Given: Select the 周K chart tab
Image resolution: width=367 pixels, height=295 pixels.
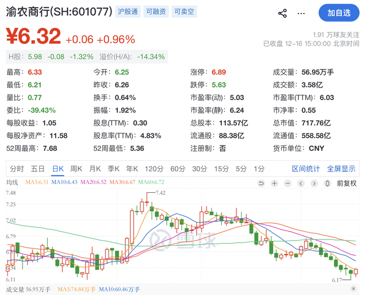Looking at the screenshot, I should (77, 169).
